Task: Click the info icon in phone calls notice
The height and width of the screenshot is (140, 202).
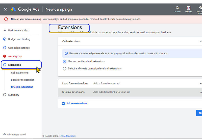Action: pos(66,53)
